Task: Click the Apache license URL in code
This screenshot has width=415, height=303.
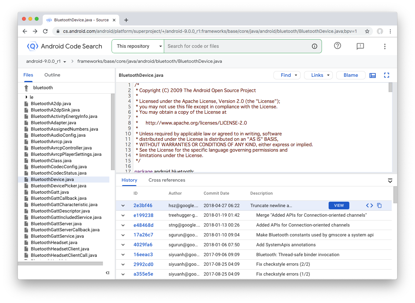Action: (196, 123)
